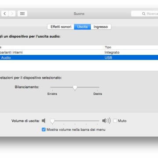Click the Suono window title

(x=79, y=14)
